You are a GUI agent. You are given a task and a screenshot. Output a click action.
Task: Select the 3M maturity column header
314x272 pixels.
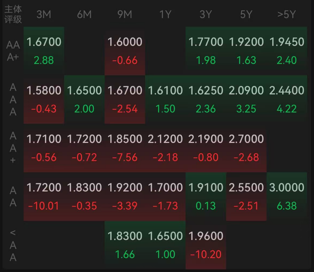44,15
